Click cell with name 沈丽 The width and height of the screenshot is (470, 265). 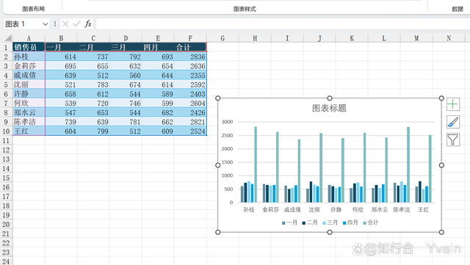tap(29, 84)
